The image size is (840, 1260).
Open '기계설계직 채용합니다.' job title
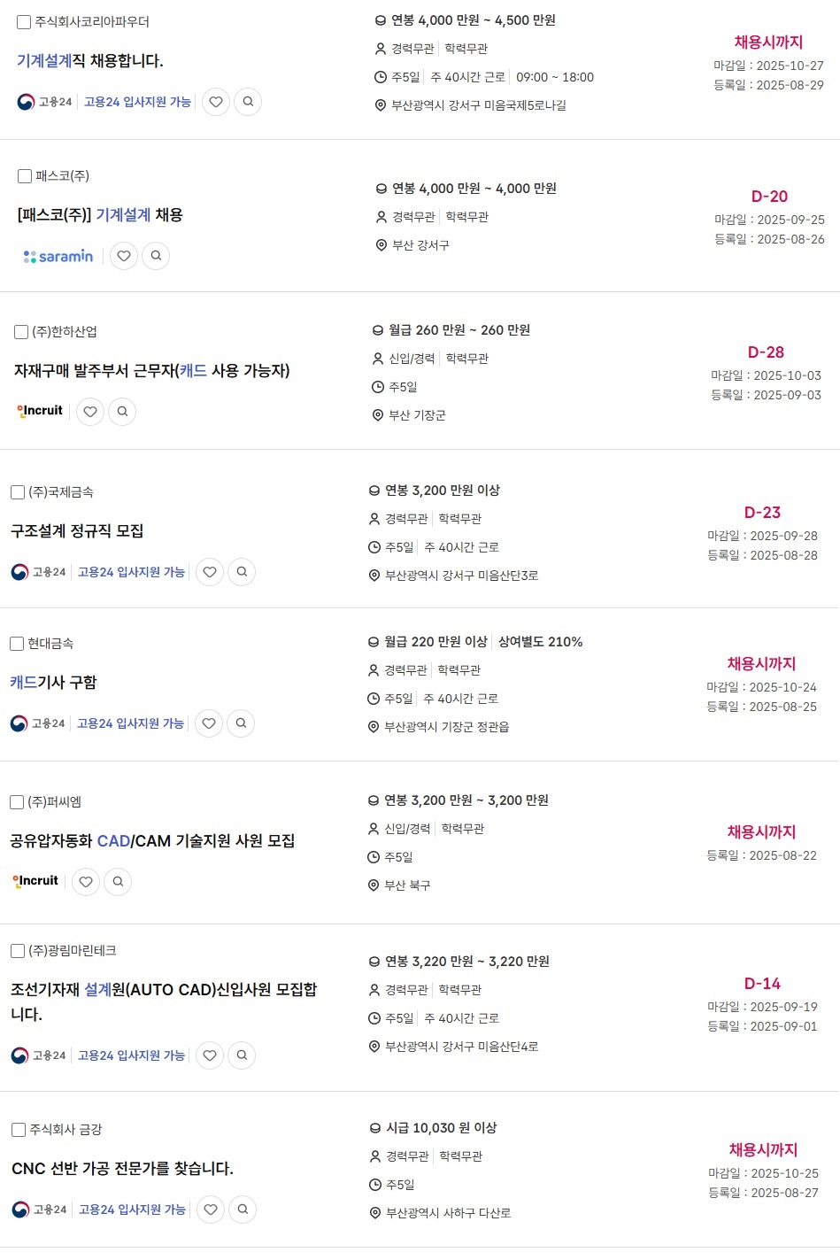pos(90,61)
